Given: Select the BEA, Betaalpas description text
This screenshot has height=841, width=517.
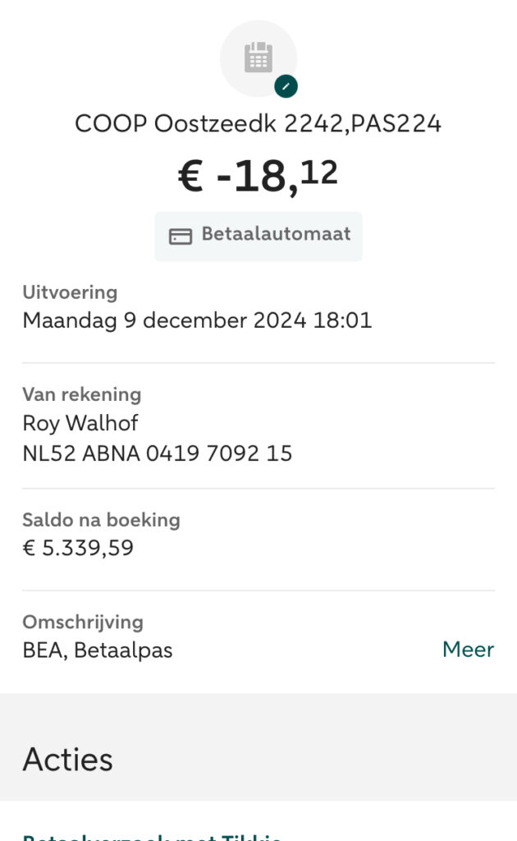Looking at the screenshot, I should pyautogui.click(x=98, y=650).
